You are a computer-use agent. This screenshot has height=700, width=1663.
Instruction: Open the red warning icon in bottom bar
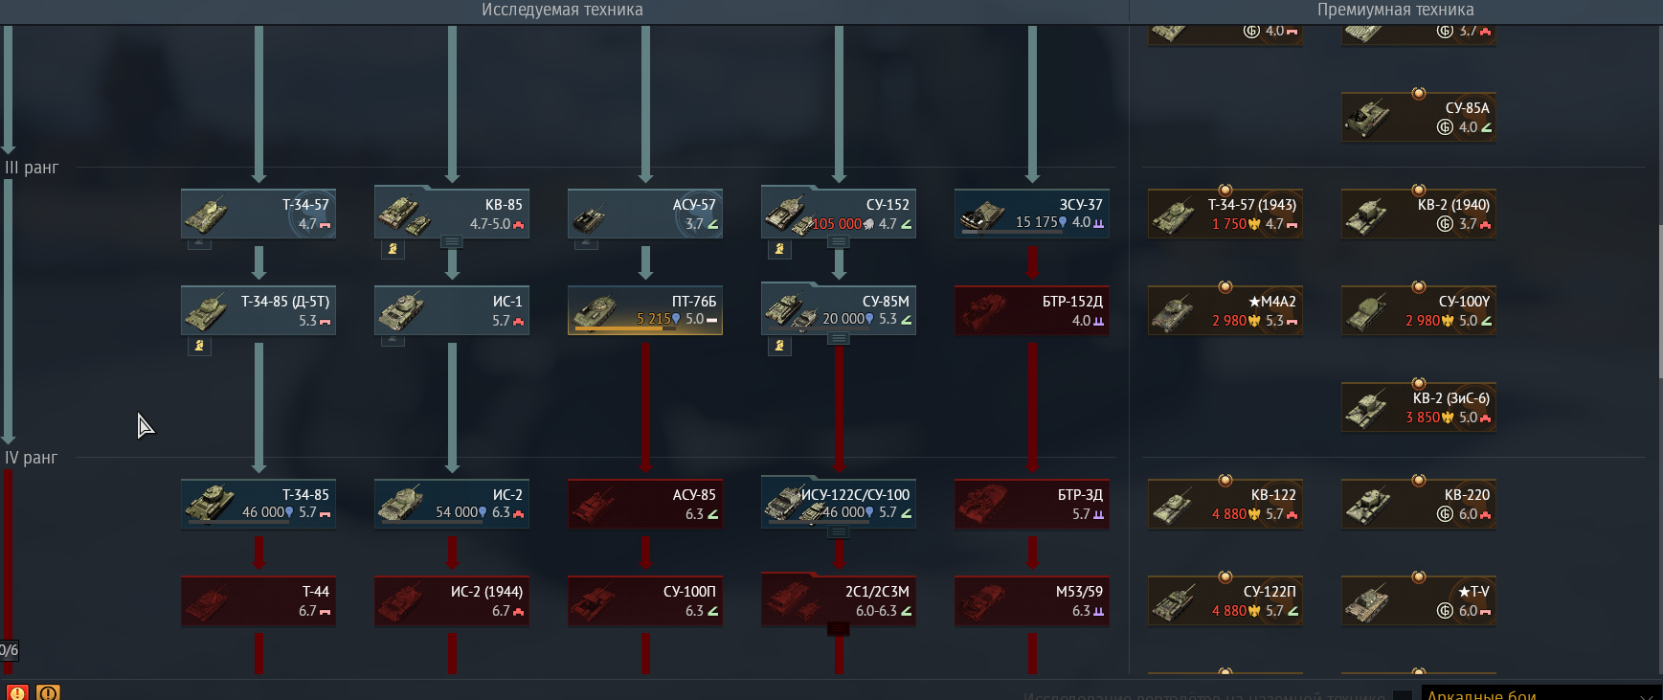click(17, 692)
